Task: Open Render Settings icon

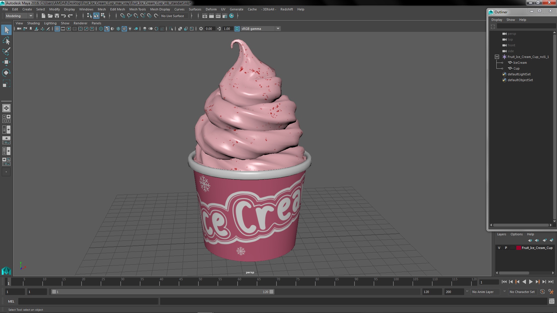Action: 225,16
